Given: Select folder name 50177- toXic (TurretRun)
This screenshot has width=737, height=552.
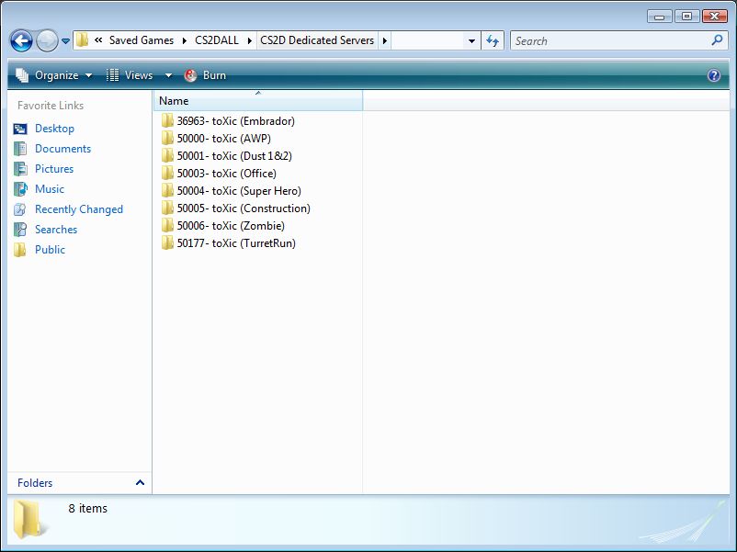Looking at the screenshot, I should point(236,242).
